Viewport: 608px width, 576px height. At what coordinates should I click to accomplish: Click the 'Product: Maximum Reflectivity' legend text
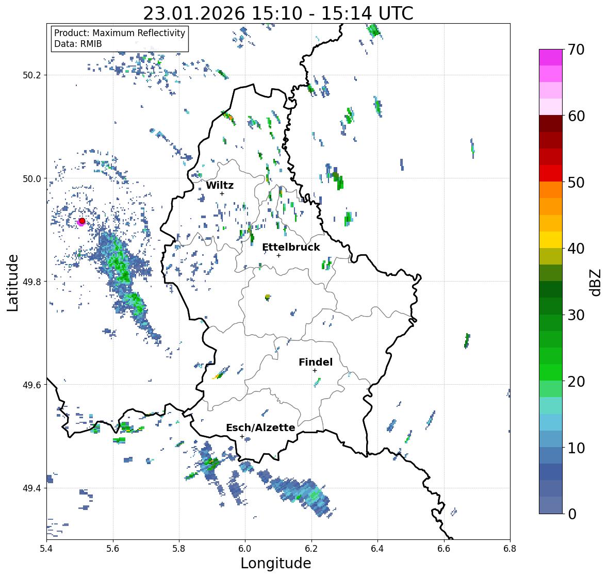tap(120, 33)
